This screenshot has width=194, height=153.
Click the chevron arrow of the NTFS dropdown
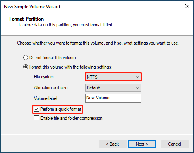click(x=137, y=77)
